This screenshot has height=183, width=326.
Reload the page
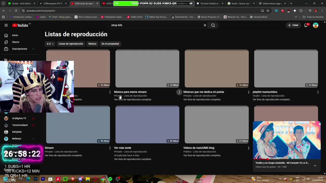tap(16, 11)
